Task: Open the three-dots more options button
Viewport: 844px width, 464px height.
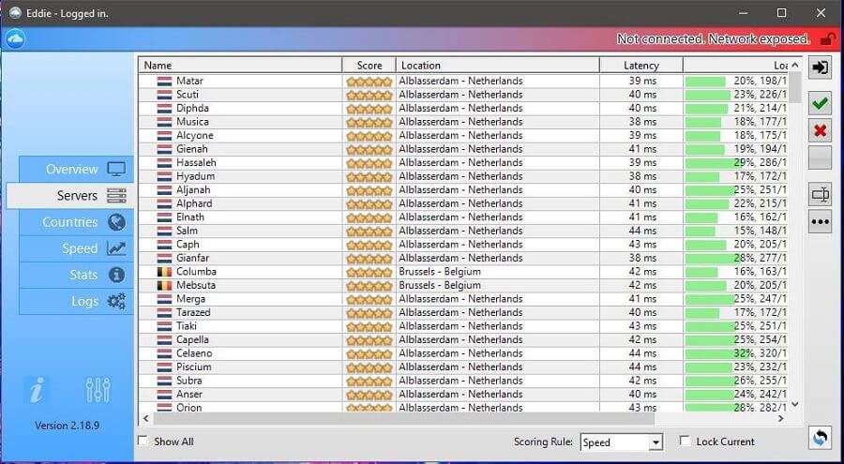Action: point(820,221)
